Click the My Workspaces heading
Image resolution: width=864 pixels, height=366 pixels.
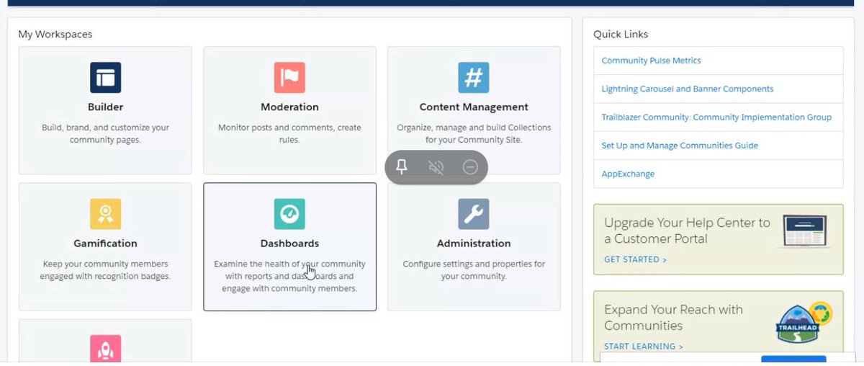coord(55,34)
